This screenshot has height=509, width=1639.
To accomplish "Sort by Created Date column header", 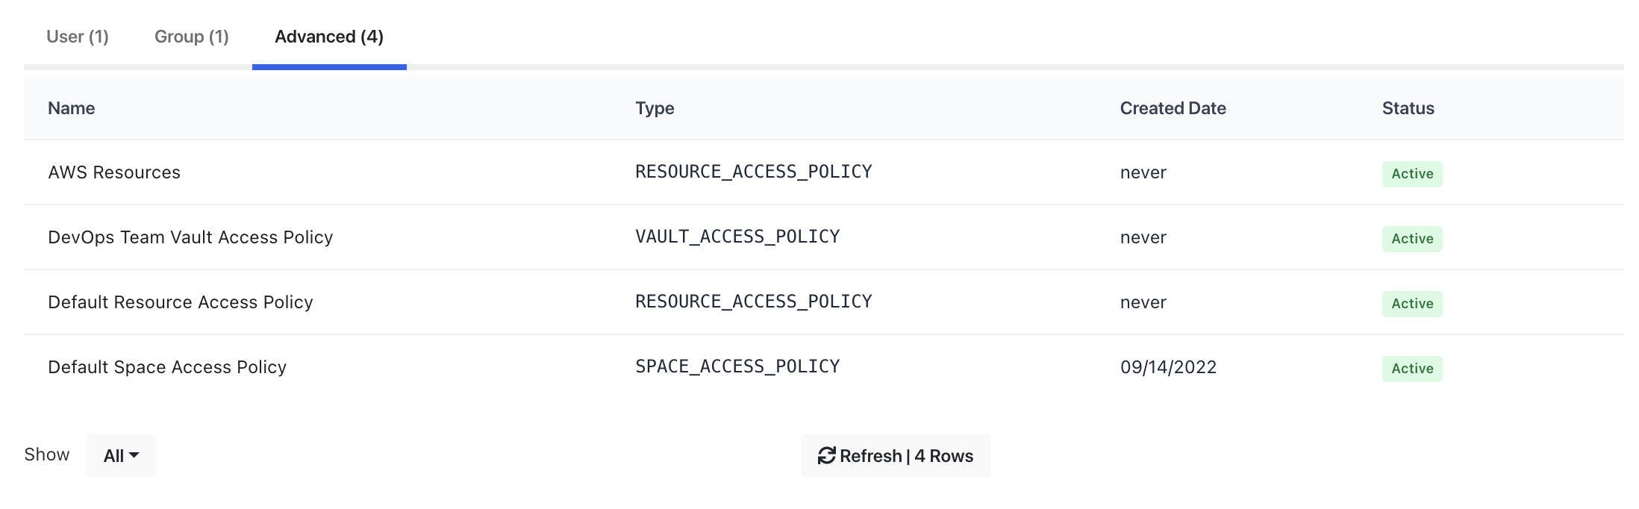I will tap(1173, 108).
